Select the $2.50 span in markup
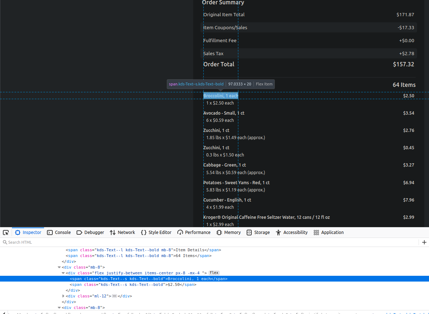The width and height of the screenshot is (429, 314). tap(133, 284)
